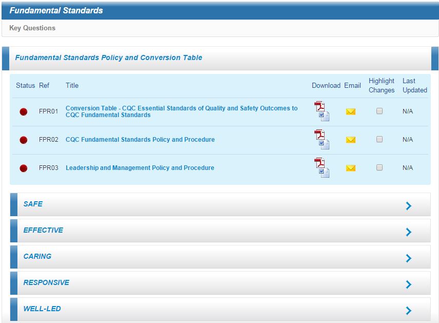This screenshot has height=323, width=439.
Task: Tick Highlight Changes checkbox for FPR03
Action: pos(380,167)
